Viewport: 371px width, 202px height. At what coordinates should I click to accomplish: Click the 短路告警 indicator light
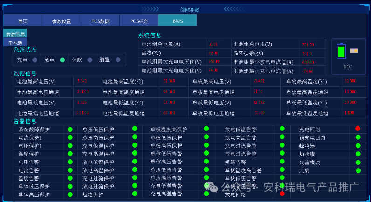pyautogui.click(x=282, y=161)
